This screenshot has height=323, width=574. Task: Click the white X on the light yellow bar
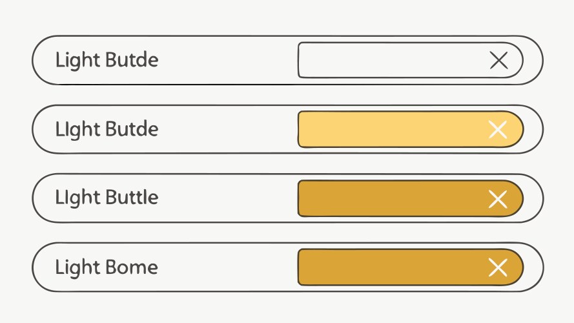tap(498, 130)
